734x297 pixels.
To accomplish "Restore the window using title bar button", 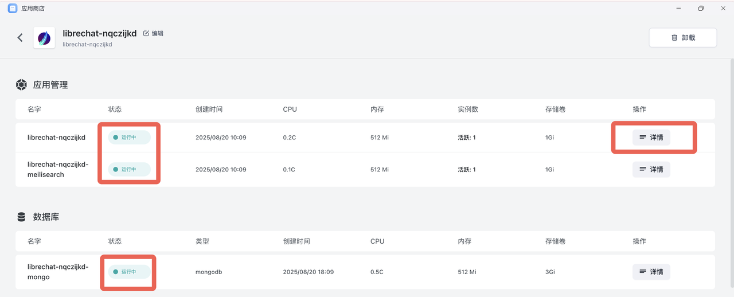I will (701, 8).
